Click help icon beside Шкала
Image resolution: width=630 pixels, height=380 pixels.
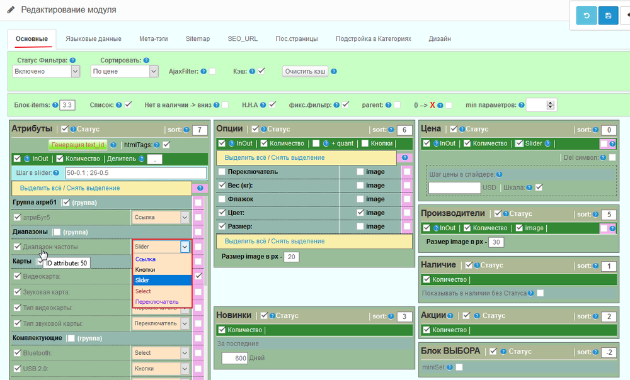529,187
